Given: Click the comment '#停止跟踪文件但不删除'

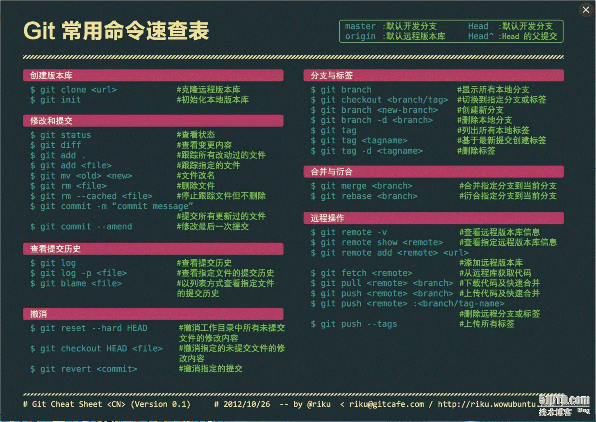Looking at the screenshot, I should 221,196.
